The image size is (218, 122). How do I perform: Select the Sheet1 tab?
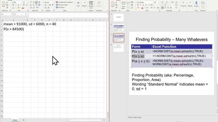point(15,120)
